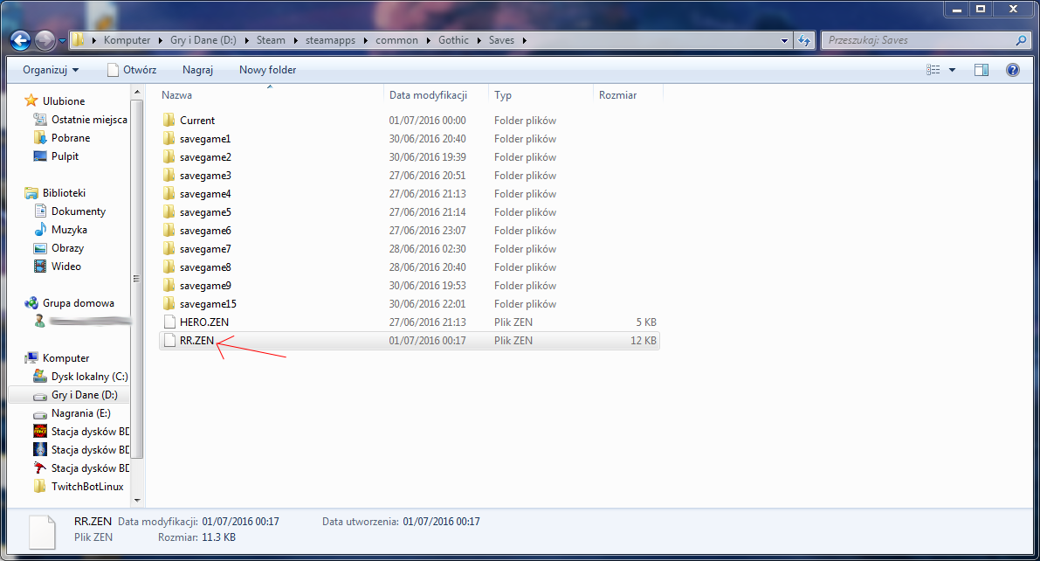The width and height of the screenshot is (1040, 561).
Task: Select the Current folder icon
Action: [169, 121]
